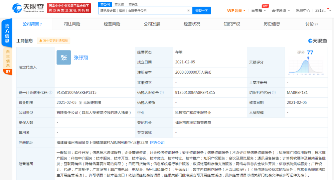Screen dimensions: 334x180
Task: Click registered capital 2000.000000万人民币
Action: tap(193, 72)
